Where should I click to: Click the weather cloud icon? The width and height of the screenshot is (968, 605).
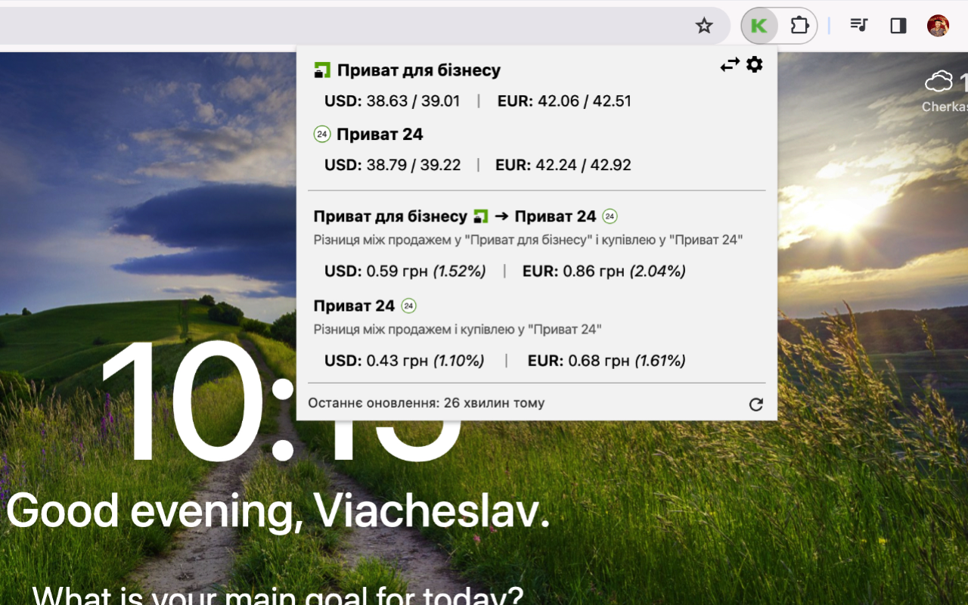coord(939,81)
